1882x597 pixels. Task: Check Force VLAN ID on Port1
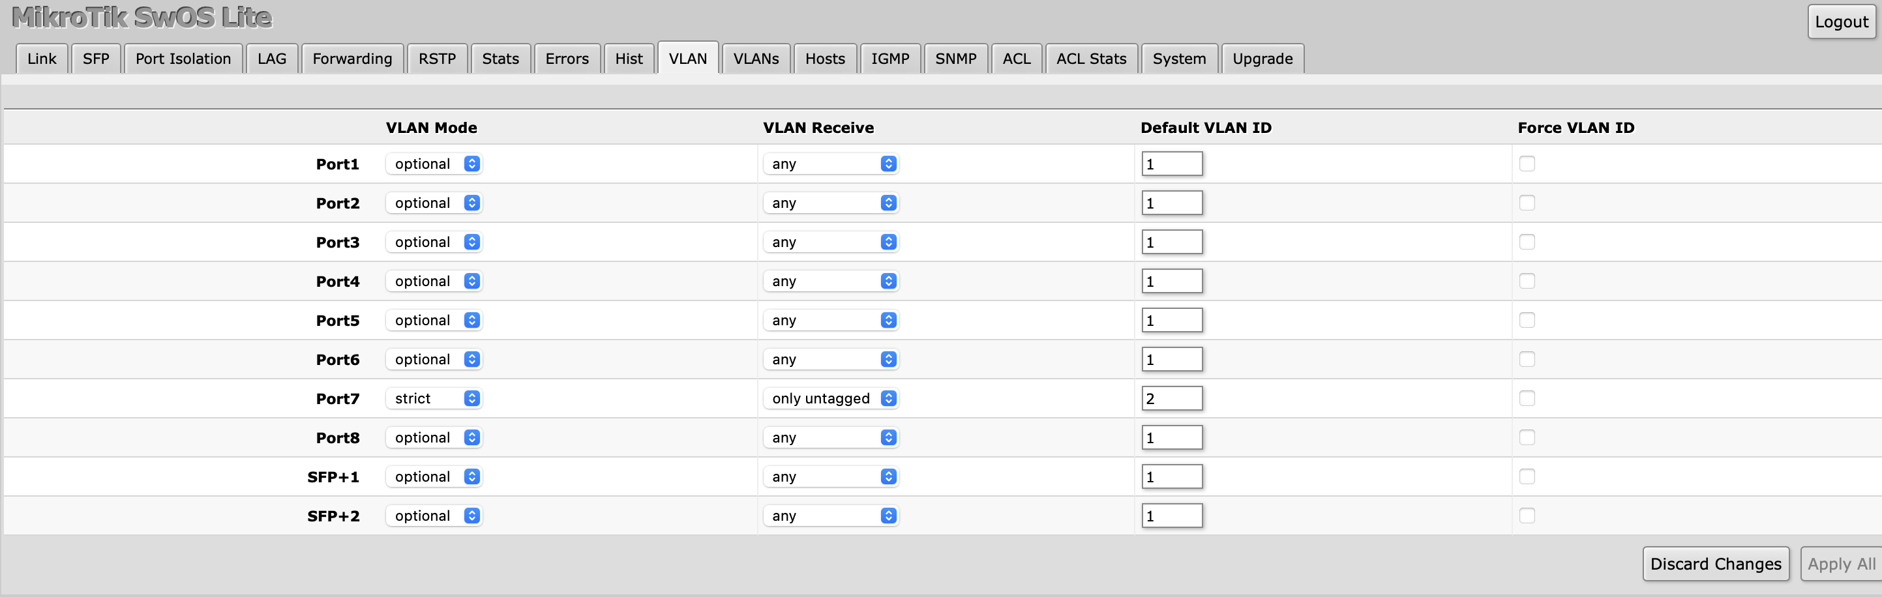pyautogui.click(x=1527, y=164)
